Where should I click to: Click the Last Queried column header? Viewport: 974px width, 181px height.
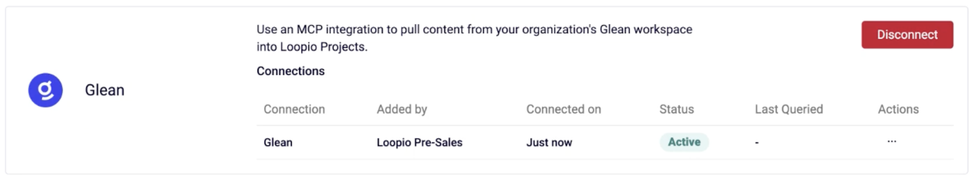click(x=789, y=109)
